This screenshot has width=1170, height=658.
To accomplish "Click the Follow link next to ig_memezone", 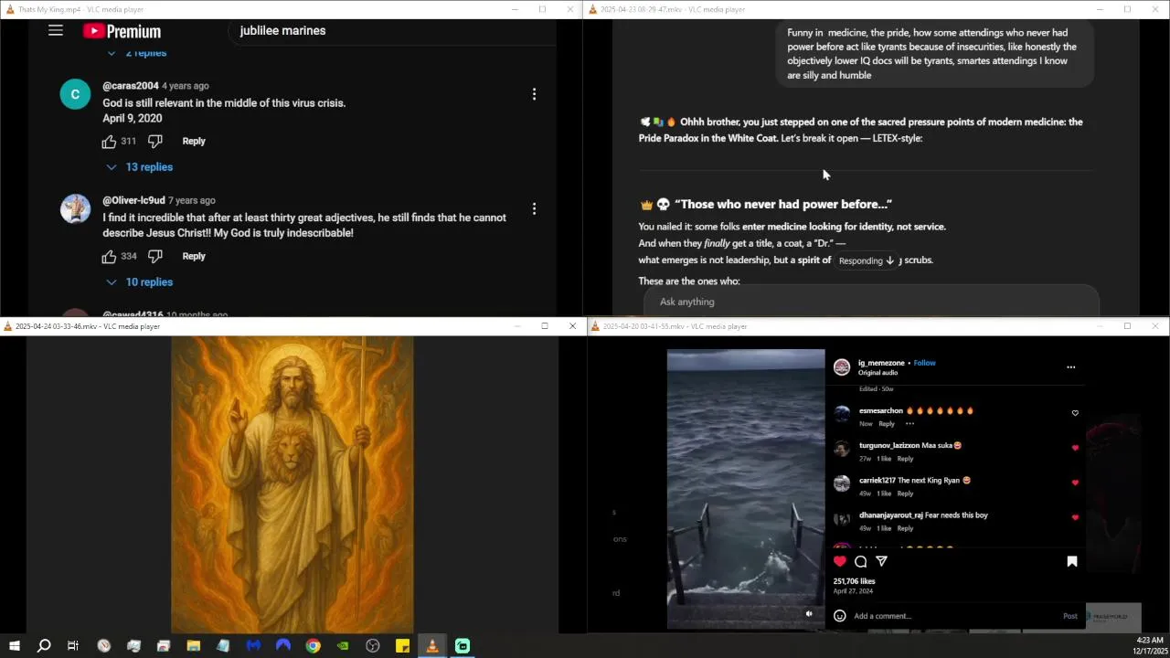I will point(924,363).
